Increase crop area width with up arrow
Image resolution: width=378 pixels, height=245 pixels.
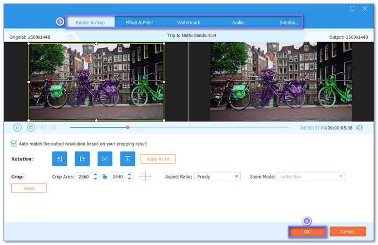(96, 174)
